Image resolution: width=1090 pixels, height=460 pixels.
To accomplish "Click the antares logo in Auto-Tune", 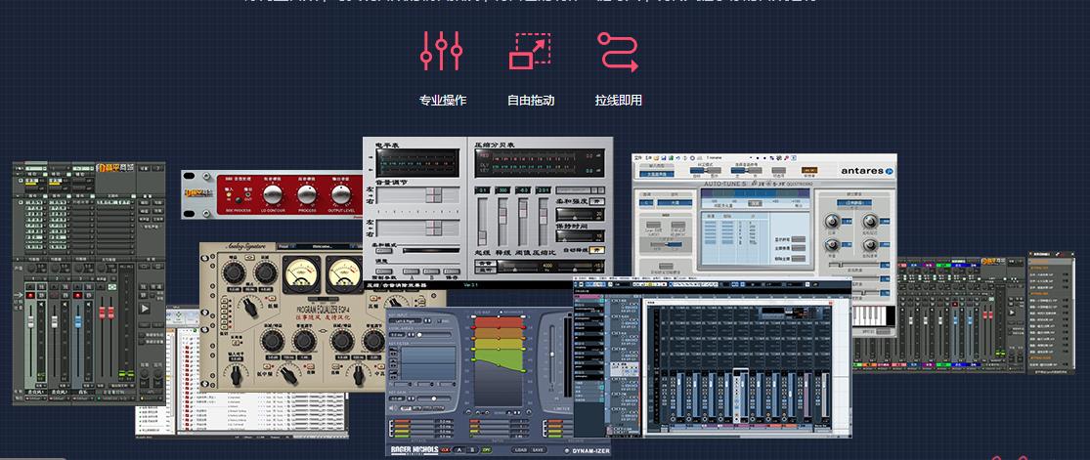I will [x=867, y=171].
